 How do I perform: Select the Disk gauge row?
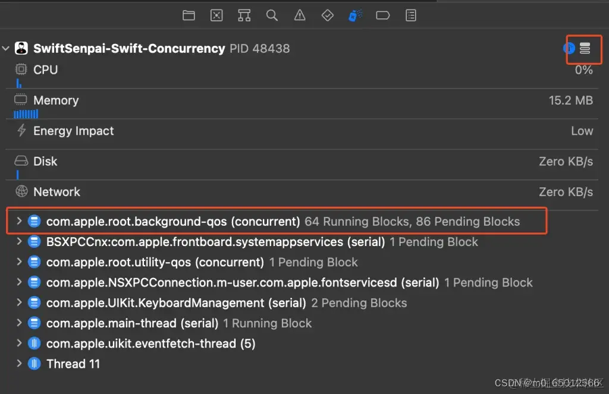coord(302,165)
